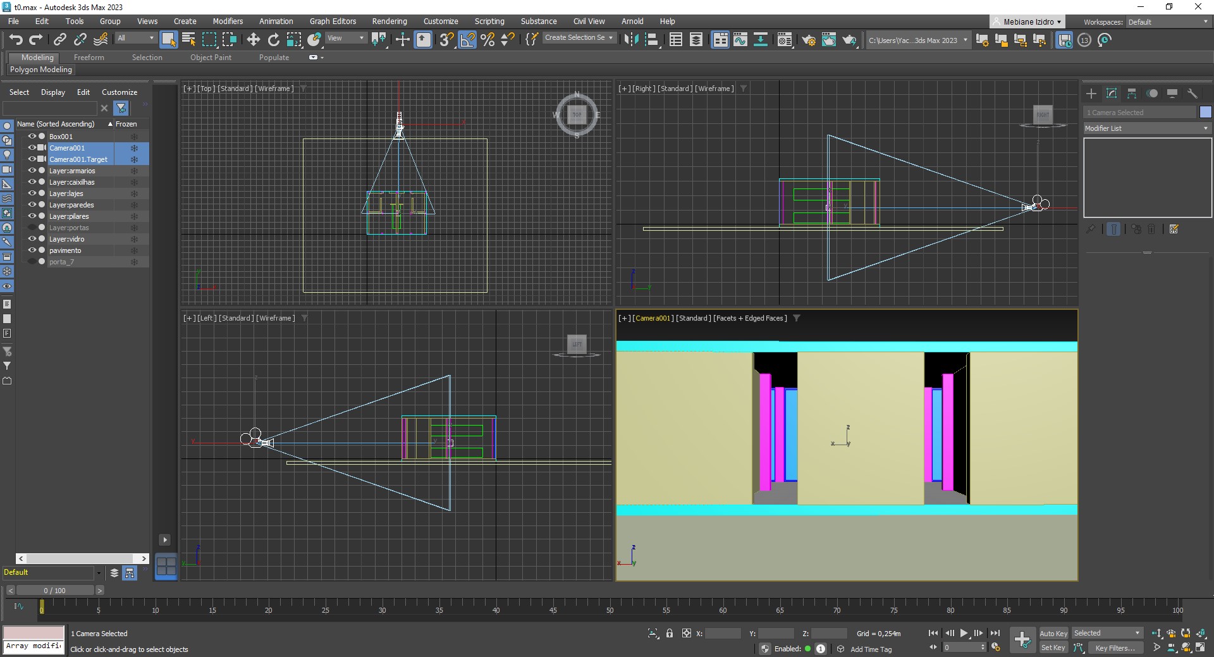Open the Create panel plus icon
1214x657 pixels.
[1091, 94]
